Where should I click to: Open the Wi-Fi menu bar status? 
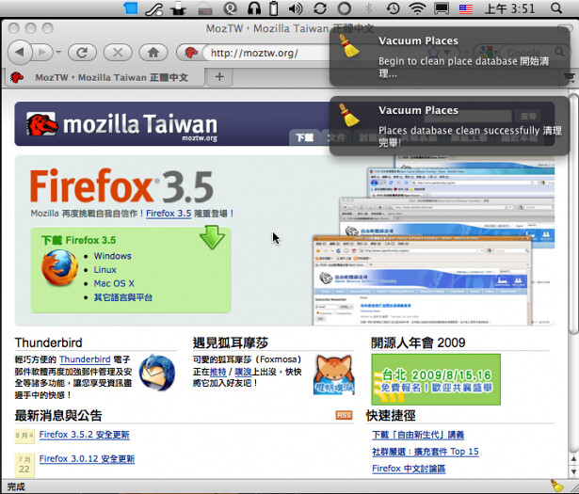417,8
